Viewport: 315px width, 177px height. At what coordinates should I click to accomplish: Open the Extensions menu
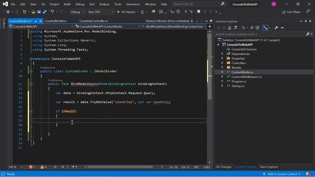(x=133, y=4)
